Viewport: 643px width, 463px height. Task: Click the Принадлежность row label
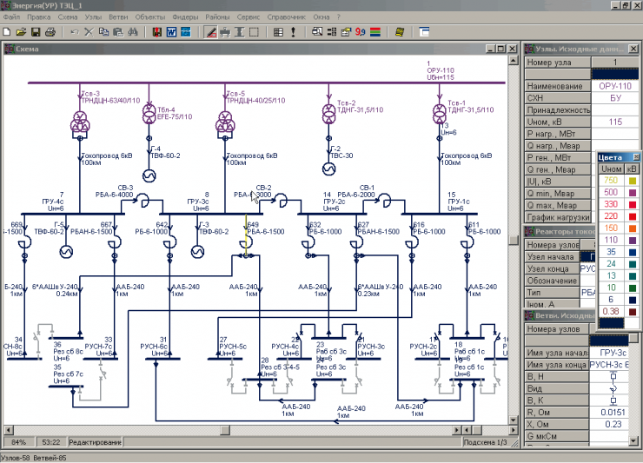pyautogui.click(x=558, y=110)
